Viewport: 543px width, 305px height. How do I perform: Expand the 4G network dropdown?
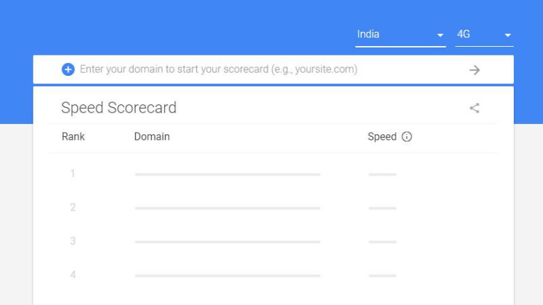[x=484, y=35]
